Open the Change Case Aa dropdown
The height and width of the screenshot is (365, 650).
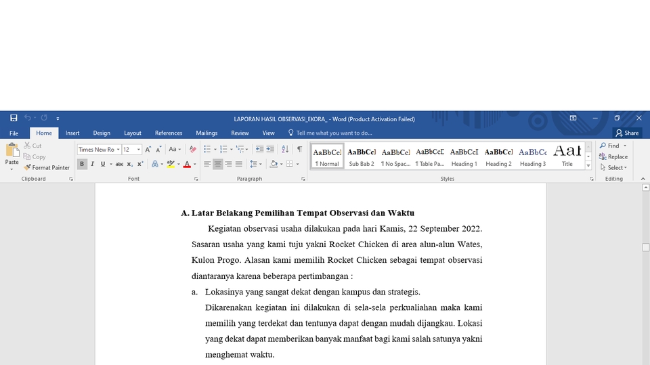(175, 149)
